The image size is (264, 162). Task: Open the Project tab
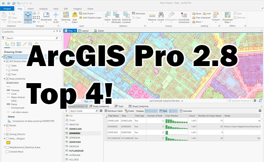[x=7, y=9]
